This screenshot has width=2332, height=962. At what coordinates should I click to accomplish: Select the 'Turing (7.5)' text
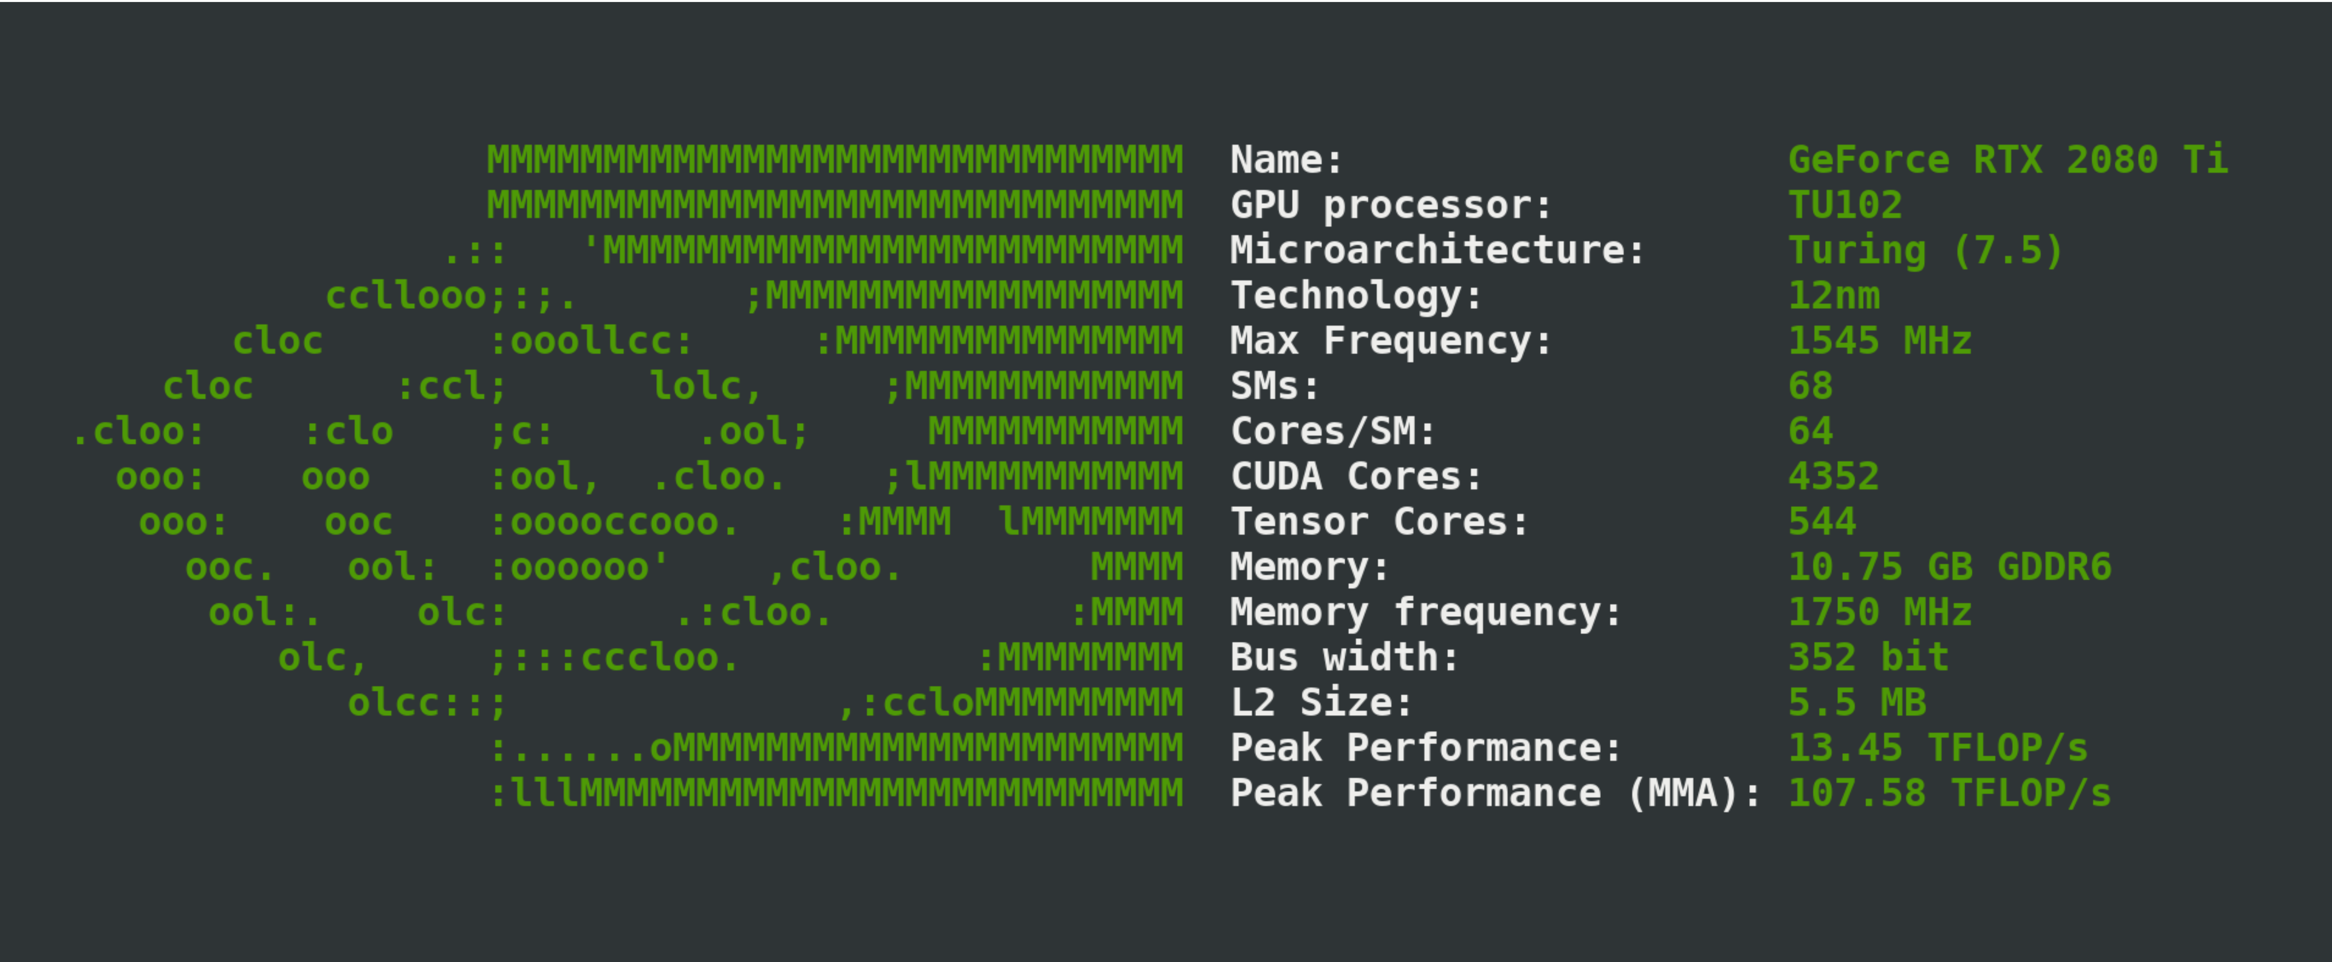pyautogui.click(x=1926, y=251)
